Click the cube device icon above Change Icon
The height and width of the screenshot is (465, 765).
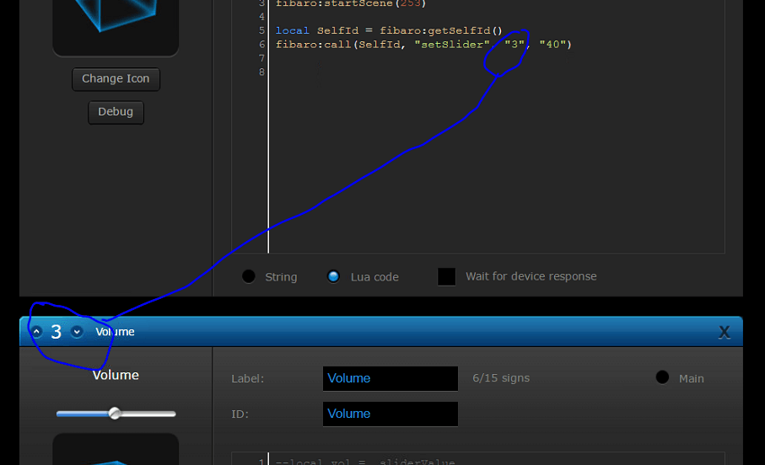click(116, 25)
